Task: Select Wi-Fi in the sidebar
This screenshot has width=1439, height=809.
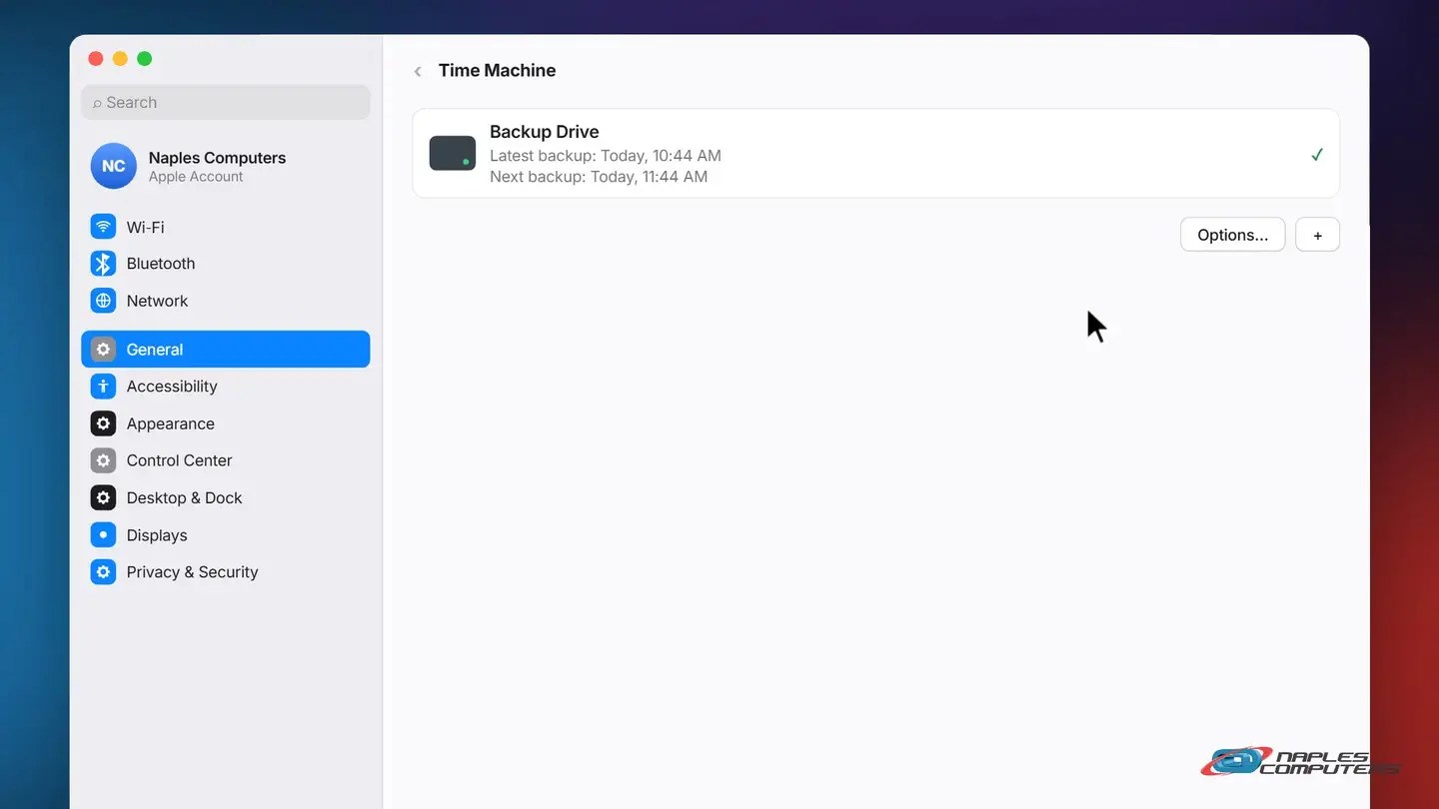Action: (x=145, y=227)
